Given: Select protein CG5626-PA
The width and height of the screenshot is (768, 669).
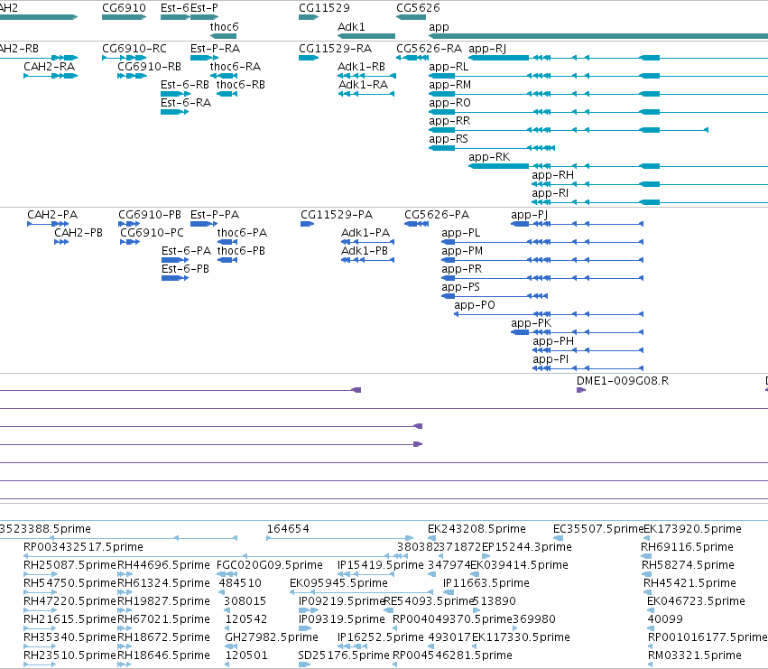Looking at the screenshot, I should [437, 215].
